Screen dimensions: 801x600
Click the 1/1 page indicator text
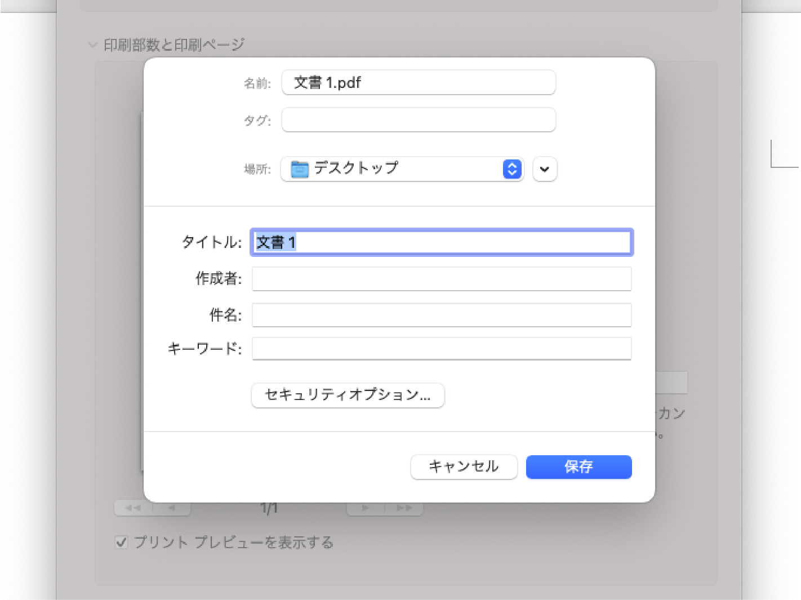tap(269, 508)
